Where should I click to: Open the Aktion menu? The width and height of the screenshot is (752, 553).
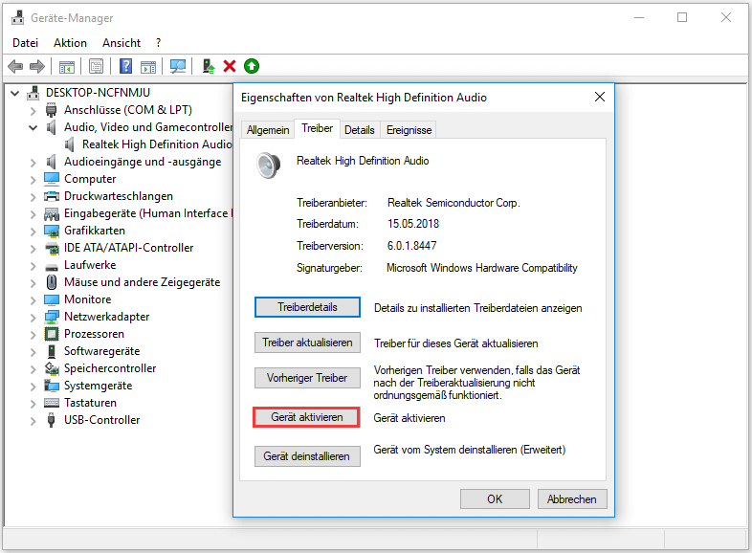pyautogui.click(x=70, y=43)
